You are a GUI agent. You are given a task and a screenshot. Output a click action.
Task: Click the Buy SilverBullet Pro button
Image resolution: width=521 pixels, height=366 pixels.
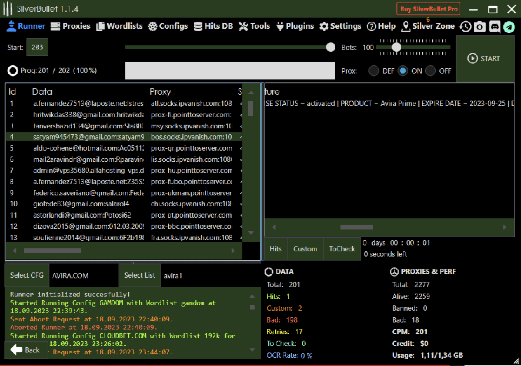428,9
